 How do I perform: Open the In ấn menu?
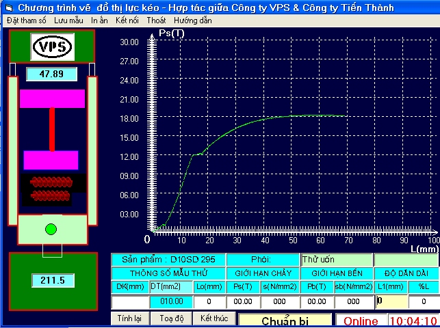99,20
